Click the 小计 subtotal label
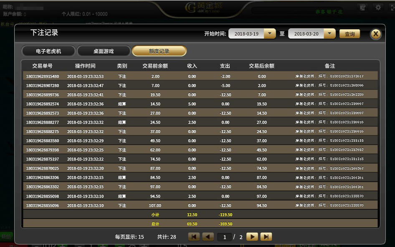This screenshot has width=395, height=247. click(x=155, y=215)
